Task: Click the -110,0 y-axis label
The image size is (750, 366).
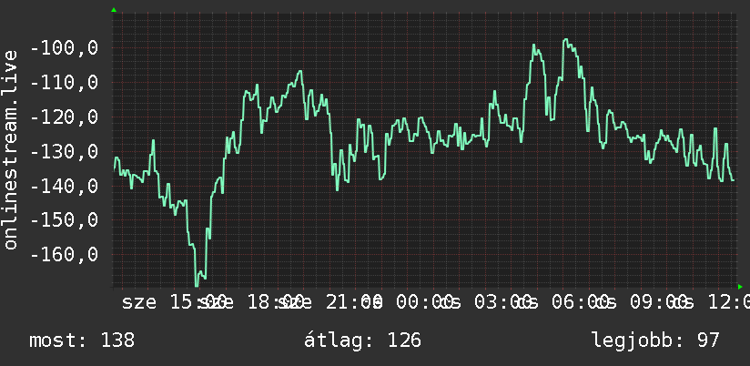Action: coord(64,83)
